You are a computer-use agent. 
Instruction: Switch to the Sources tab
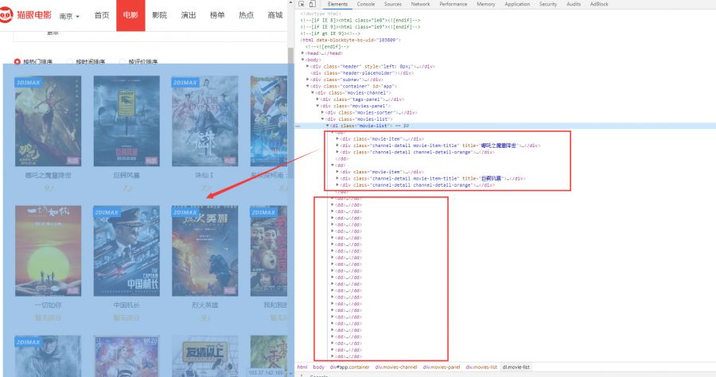[393, 4]
